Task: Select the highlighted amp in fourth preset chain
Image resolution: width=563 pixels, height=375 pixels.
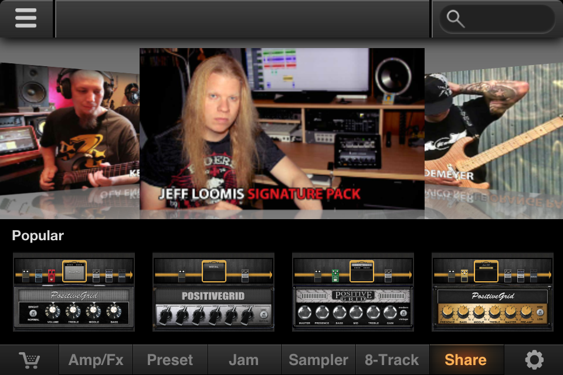Action: [486, 271]
